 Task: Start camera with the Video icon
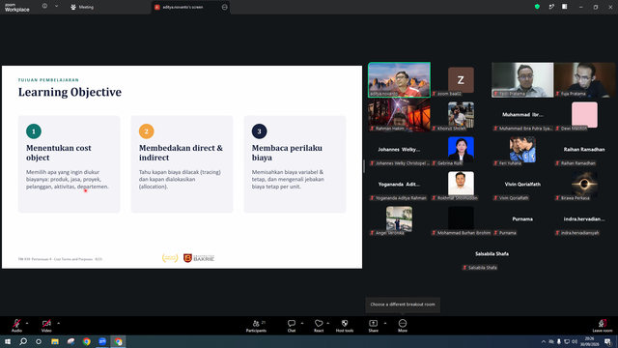[x=46, y=325]
